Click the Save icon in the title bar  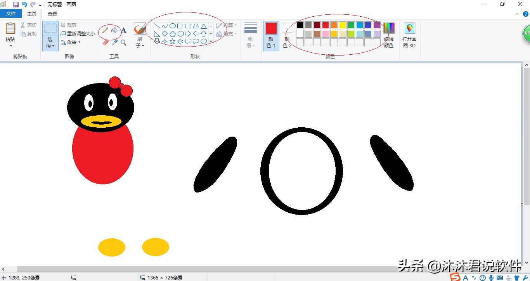16,5
